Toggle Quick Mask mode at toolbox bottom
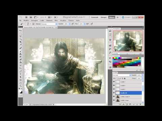 pos(21,95)
